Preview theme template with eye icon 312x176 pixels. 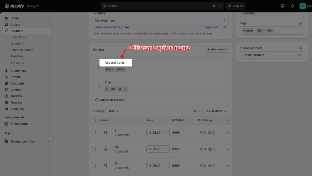[x=300, y=48]
